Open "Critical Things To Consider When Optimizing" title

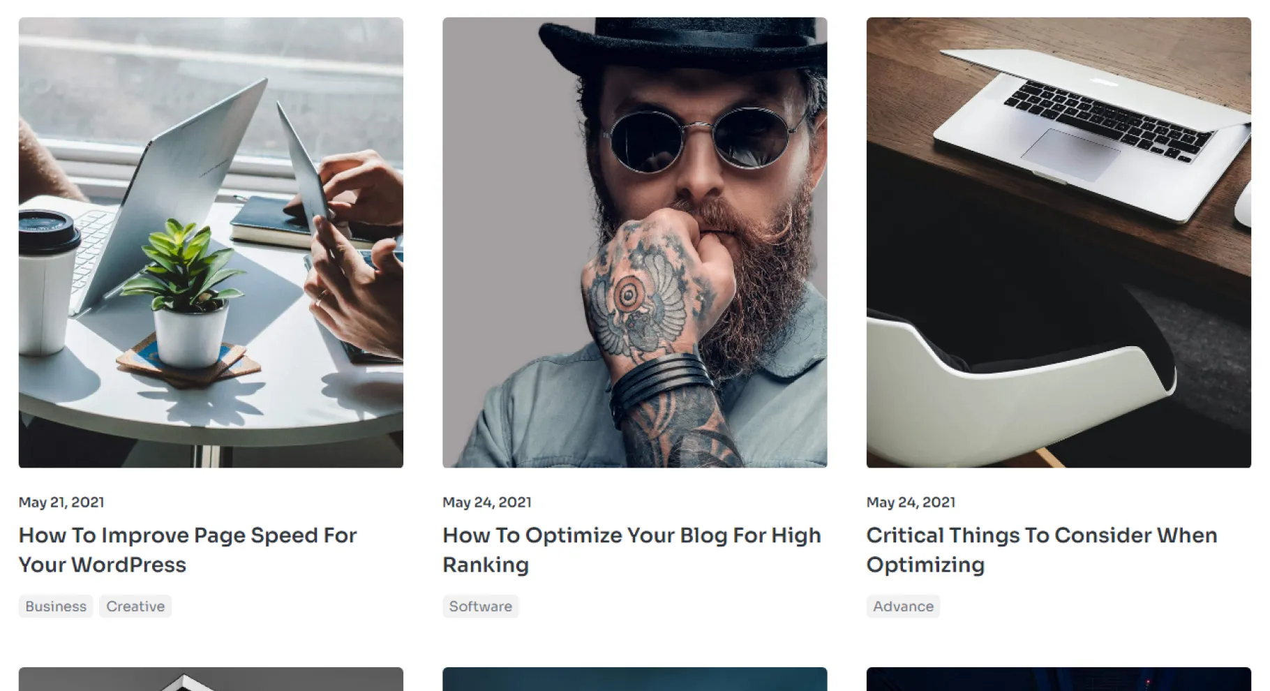pyautogui.click(x=1042, y=550)
